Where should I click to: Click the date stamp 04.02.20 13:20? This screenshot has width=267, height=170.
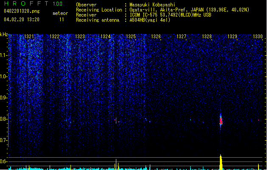22,20
